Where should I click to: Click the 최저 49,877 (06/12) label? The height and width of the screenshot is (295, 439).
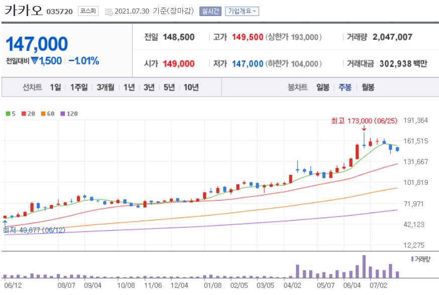[x=34, y=230]
